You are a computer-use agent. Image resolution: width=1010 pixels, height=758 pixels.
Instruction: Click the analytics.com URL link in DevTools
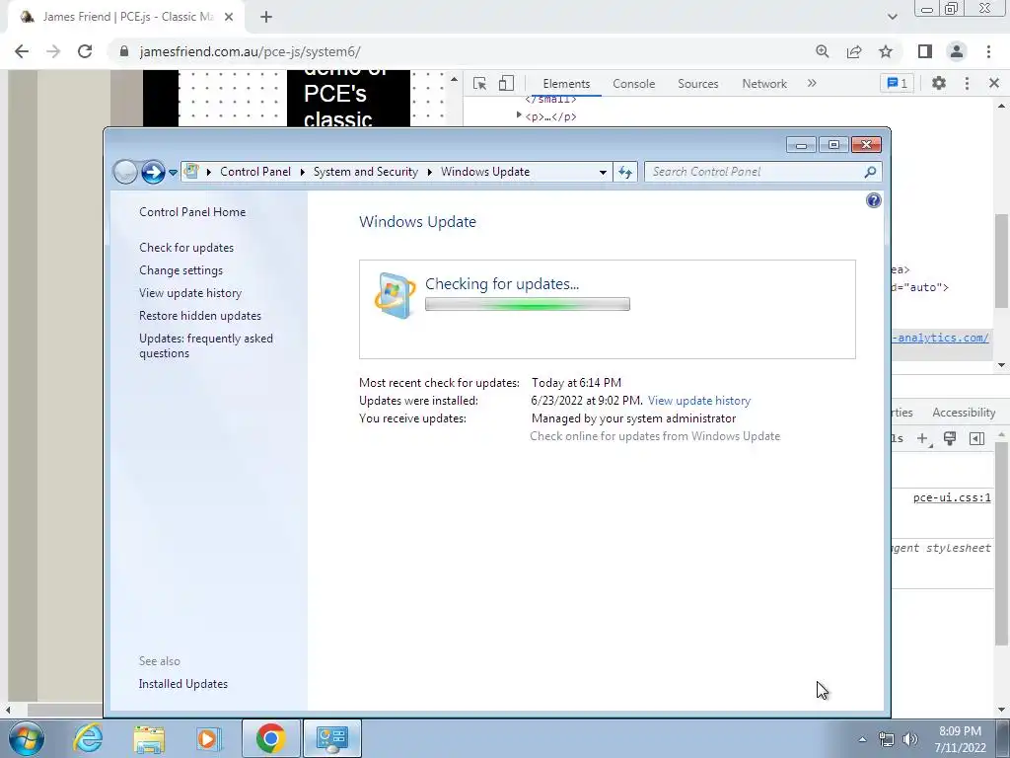940,338
